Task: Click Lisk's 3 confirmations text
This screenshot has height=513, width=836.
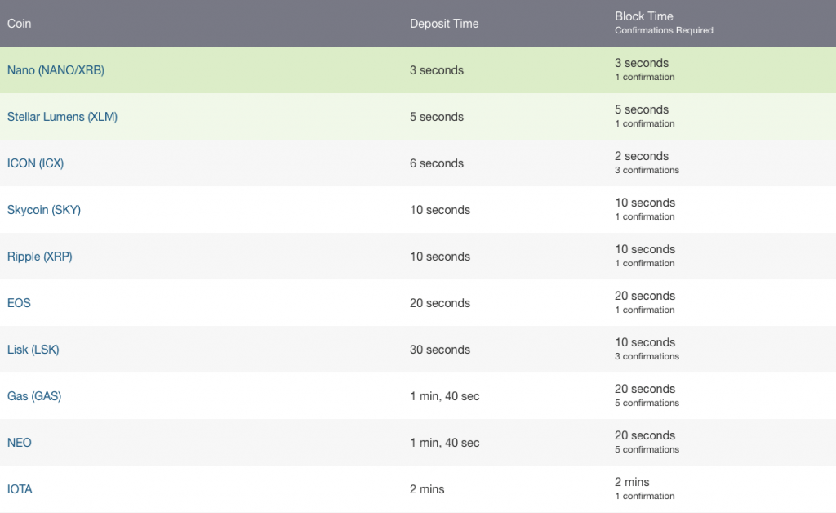Action: [647, 356]
